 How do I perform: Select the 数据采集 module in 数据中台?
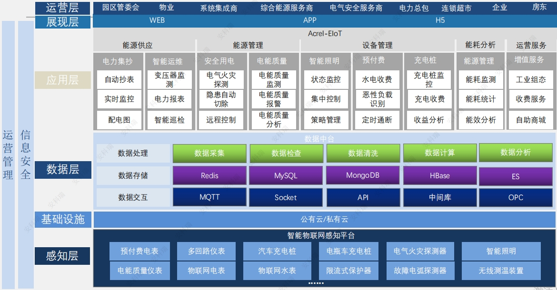(x=209, y=153)
